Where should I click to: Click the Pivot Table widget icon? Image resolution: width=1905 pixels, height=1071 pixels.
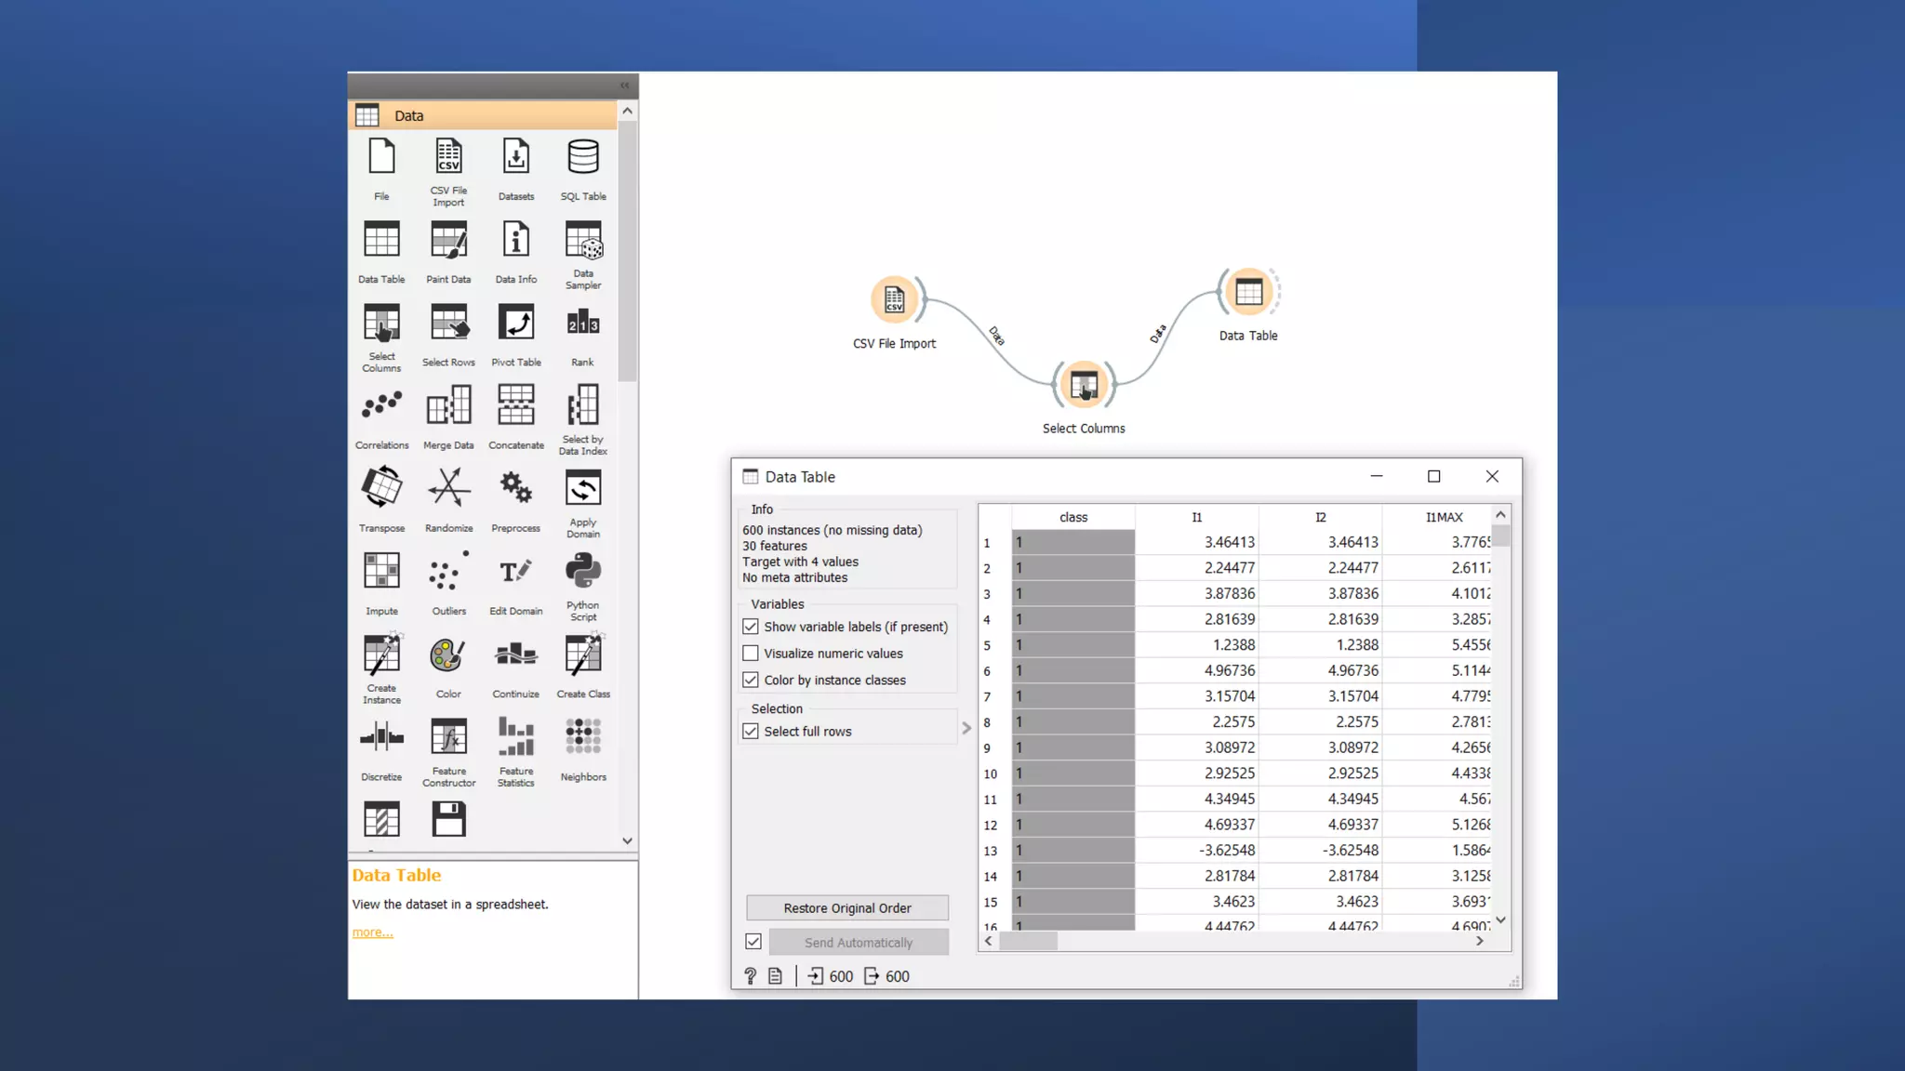[515, 324]
